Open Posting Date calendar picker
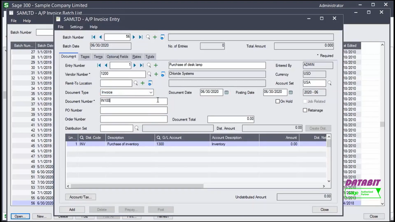 click(x=291, y=93)
